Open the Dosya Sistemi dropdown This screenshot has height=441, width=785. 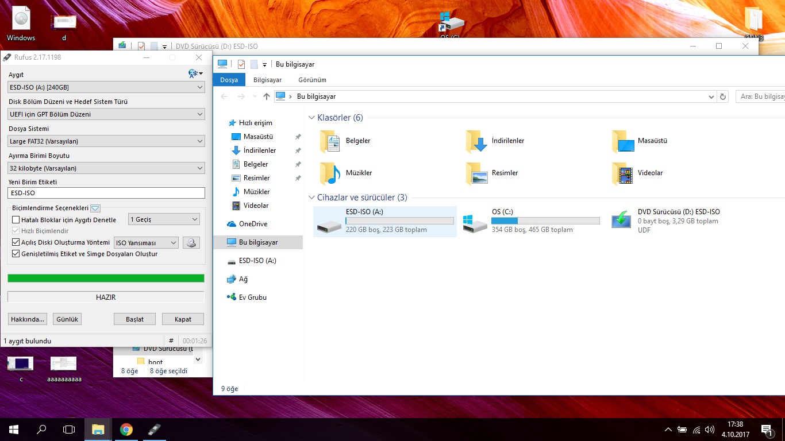point(106,141)
